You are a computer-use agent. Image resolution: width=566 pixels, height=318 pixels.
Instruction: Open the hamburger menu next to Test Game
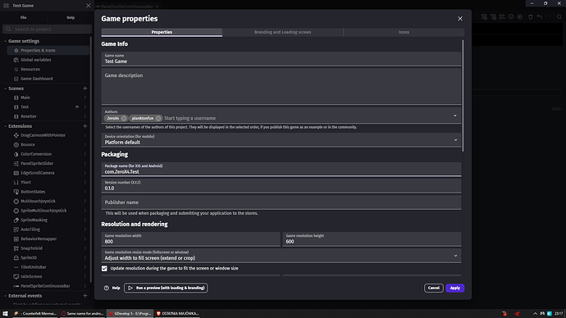coord(6,6)
